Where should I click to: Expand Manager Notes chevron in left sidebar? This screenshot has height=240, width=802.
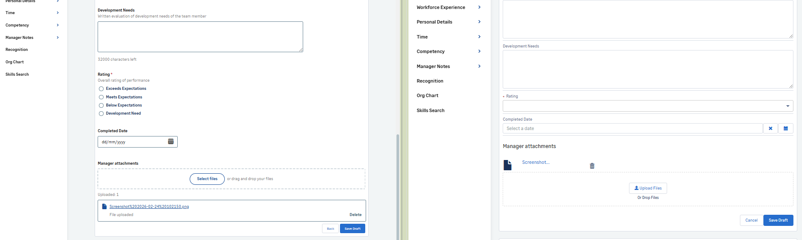click(x=58, y=38)
